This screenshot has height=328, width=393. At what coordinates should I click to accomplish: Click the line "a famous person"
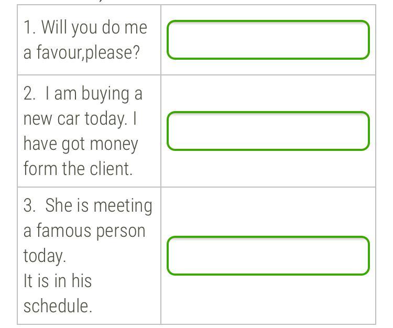pos(84,231)
